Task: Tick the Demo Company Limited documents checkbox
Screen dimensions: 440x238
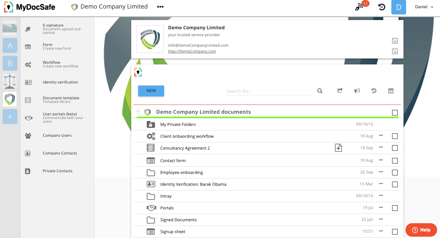Action: tap(395, 113)
